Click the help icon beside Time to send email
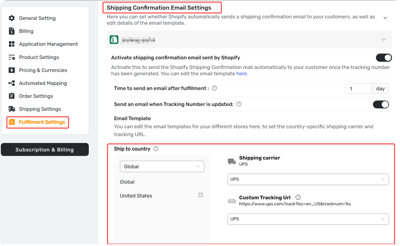 [x=214, y=88]
